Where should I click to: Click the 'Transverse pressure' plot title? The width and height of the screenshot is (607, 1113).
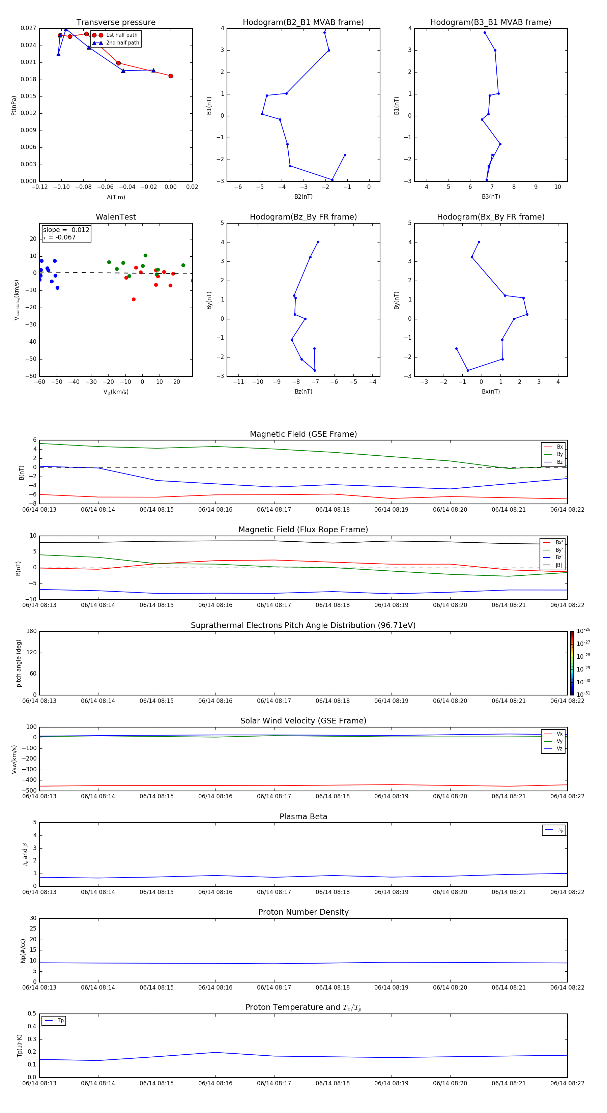click(x=116, y=23)
